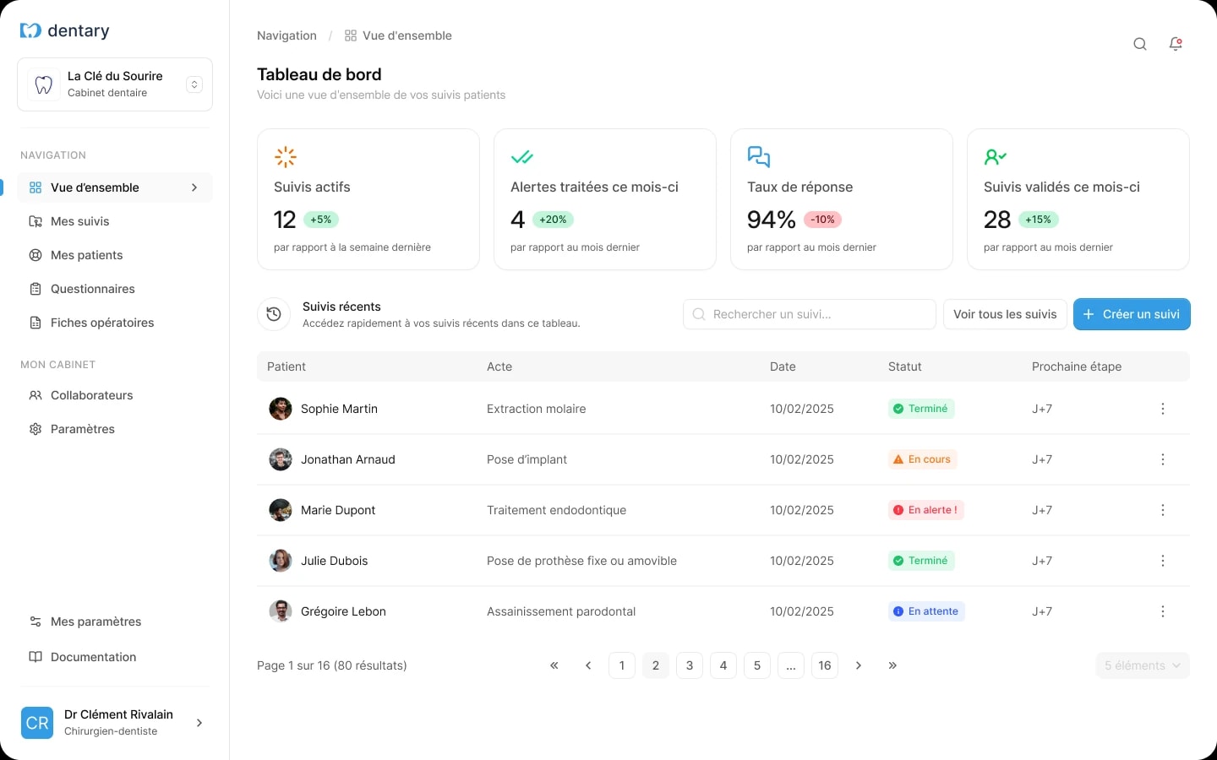Open row actions menu for Julie Dubois
The height and width of the screenshot is (760, 1217).
pos(1163,561)
